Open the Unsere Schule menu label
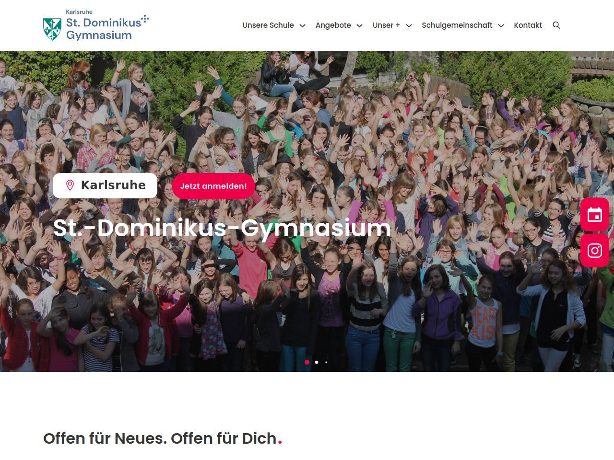This screenshot has height=460, width=614. click(x=268, y=25)
